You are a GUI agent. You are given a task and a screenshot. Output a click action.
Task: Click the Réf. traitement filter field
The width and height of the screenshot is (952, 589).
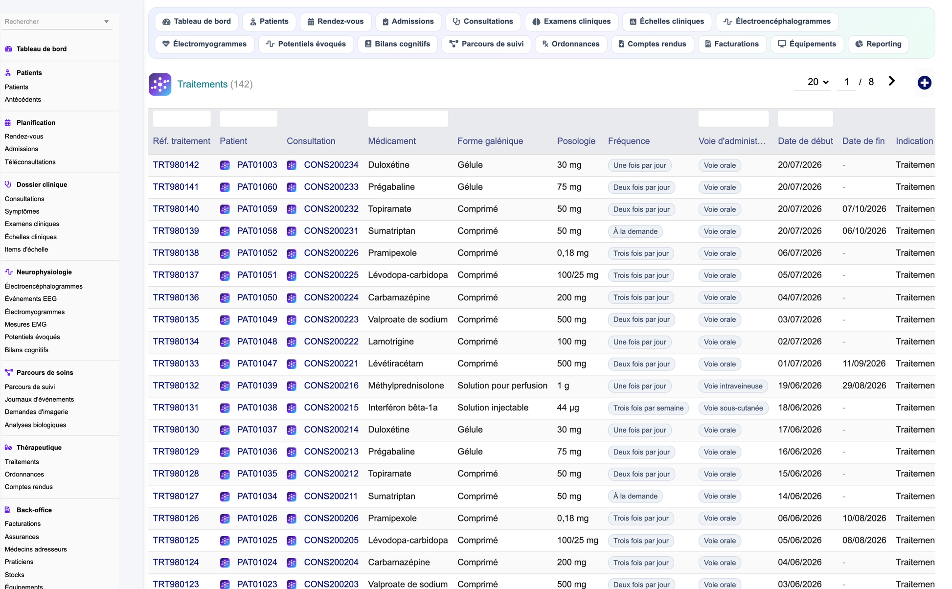[x=181, y=119]
